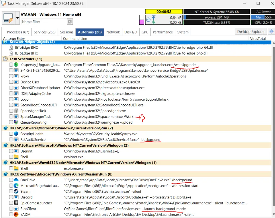Check the Steam autorun checkbox
This screenshot has width=275, height=218.
11,191
